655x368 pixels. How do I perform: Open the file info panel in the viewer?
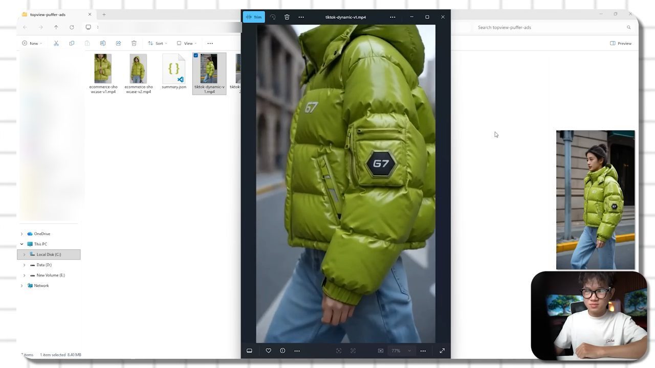282,351
